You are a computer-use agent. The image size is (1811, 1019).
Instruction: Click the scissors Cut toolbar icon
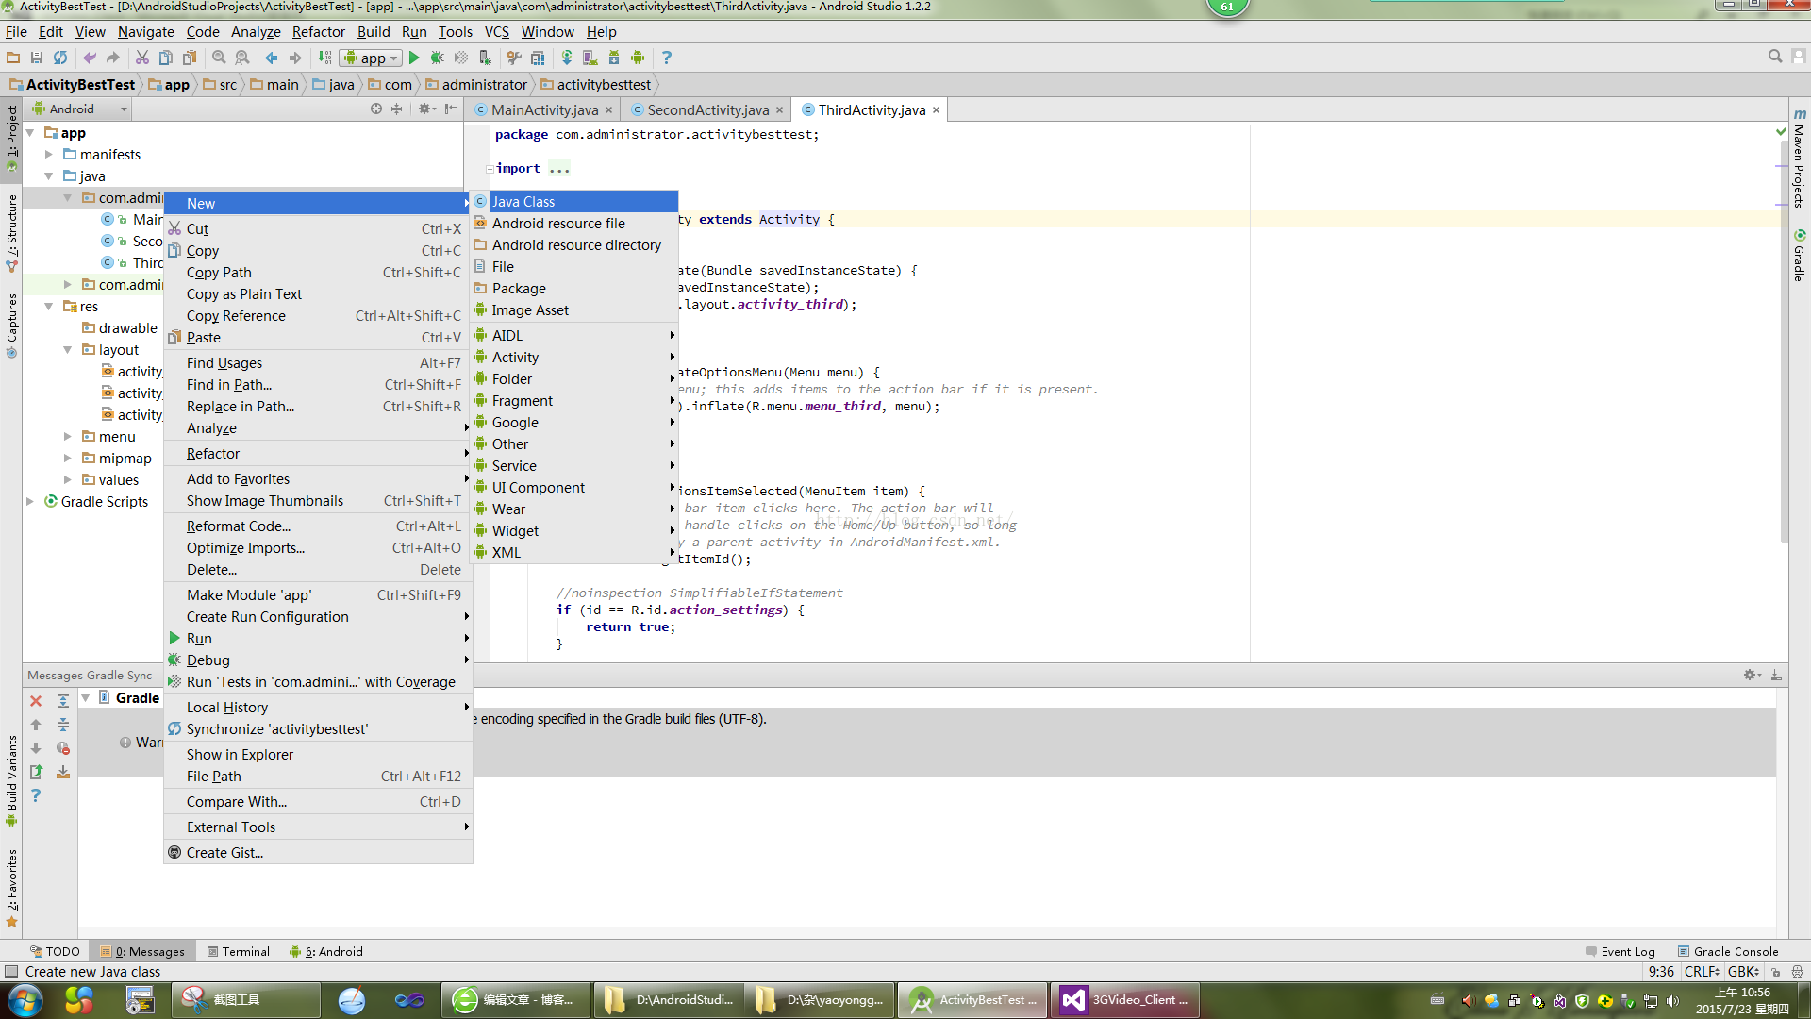point(142,58)
